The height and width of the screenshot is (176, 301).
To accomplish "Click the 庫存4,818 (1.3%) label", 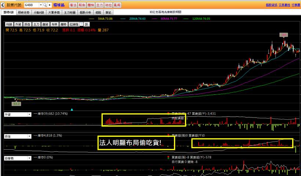I will coord(50,135).
